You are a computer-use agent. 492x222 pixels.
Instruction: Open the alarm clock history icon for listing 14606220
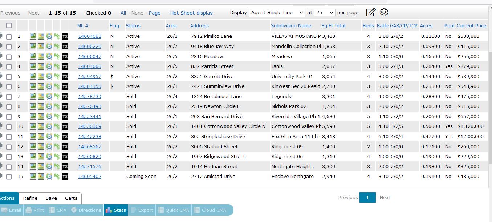point(49,47)
